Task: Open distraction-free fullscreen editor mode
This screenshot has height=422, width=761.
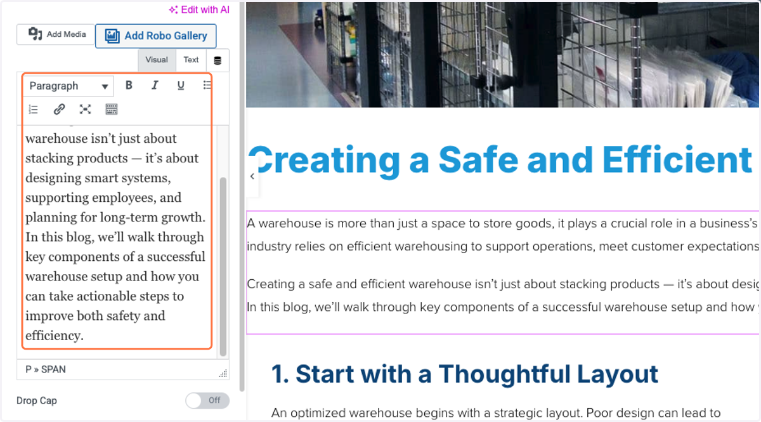Action: coord(85,109)
